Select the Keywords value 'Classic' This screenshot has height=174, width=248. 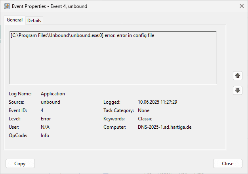click(145, 119)
